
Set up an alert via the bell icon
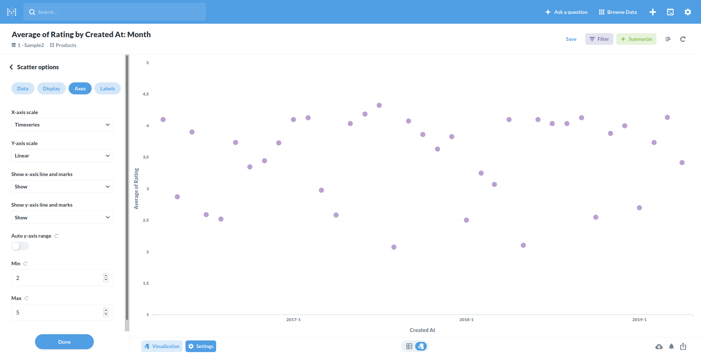point(671,346)
